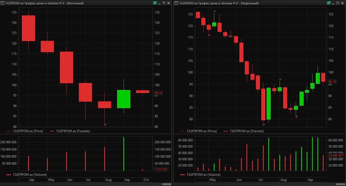Select the green September volume bar in the monthly chart
This screenshot has width=346, height=186.
click(124, 154)
